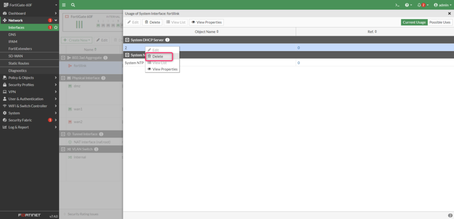Select the Current Usage toggle
The width and height of the screenshot is (454, 219).
click(x=414, y=22)
